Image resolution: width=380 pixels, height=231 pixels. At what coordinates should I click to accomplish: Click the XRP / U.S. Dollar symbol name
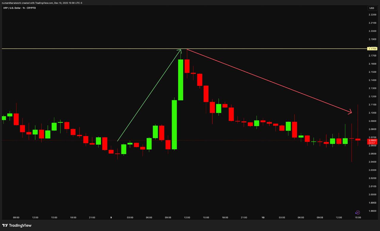tap(12, 8)
